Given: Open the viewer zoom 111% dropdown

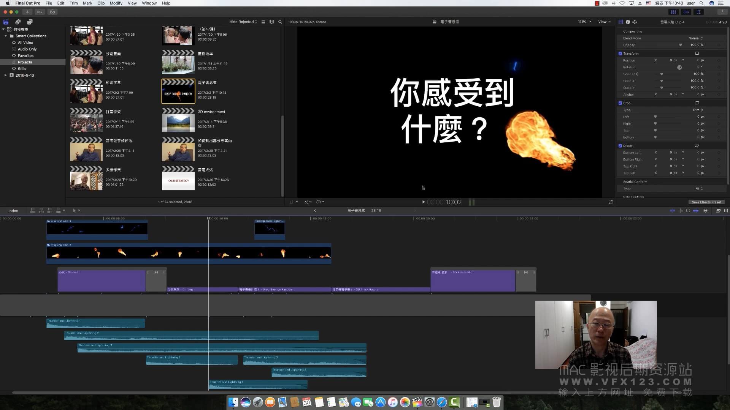Looking at the screenshot, I should tap(585, 22).
